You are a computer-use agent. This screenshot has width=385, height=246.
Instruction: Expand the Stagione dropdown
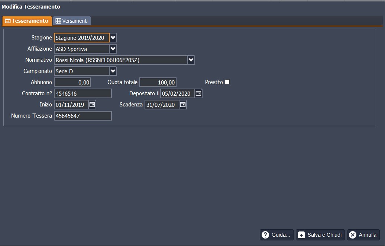tap(113, 38)
